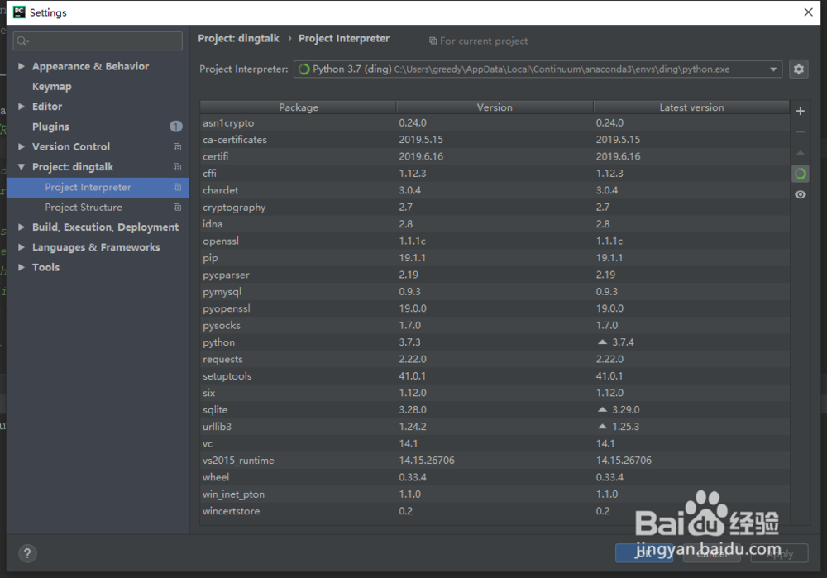Select the ca-certificates package row

click(x=495, y=140)
